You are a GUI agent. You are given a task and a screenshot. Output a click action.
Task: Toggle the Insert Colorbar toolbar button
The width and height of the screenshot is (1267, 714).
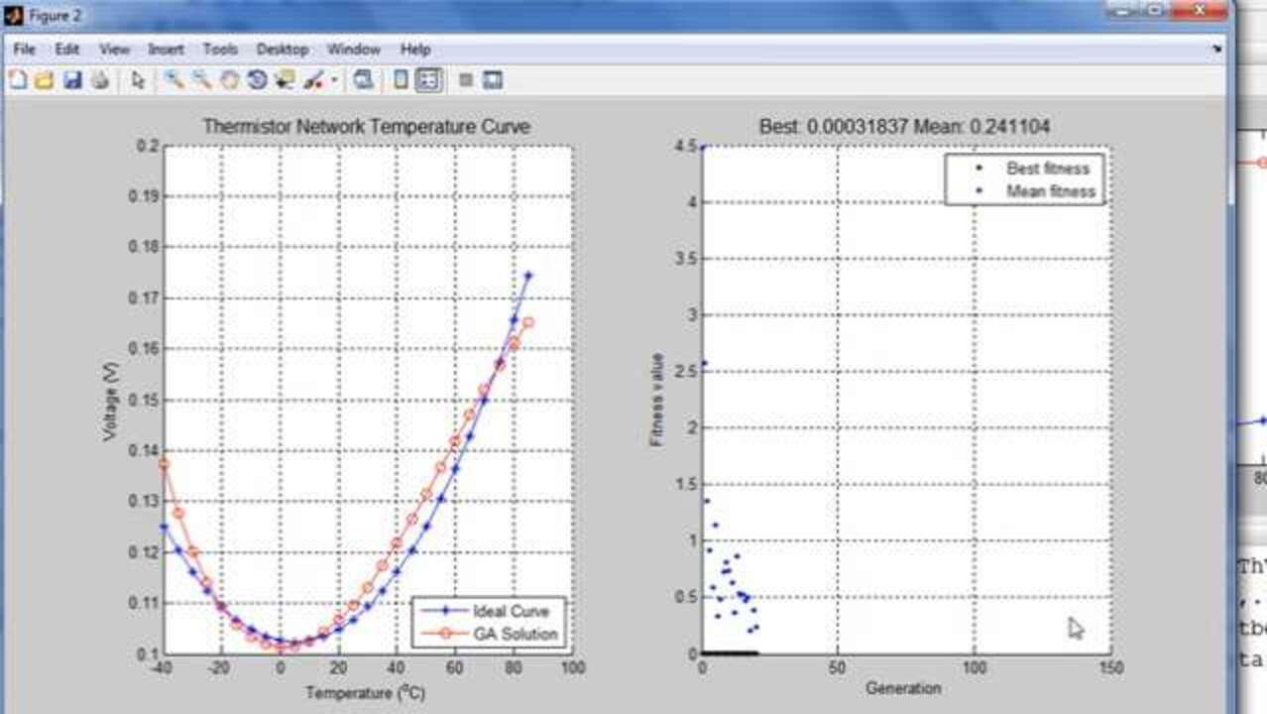402,81
